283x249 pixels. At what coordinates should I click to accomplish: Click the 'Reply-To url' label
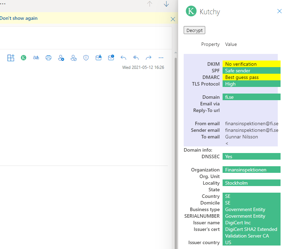[207, 110]
